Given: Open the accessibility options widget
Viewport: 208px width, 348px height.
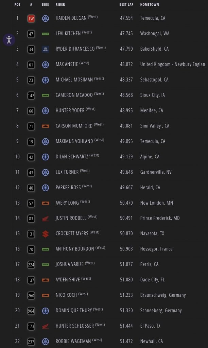Looking at the screenshot, I should pos(9,40).
